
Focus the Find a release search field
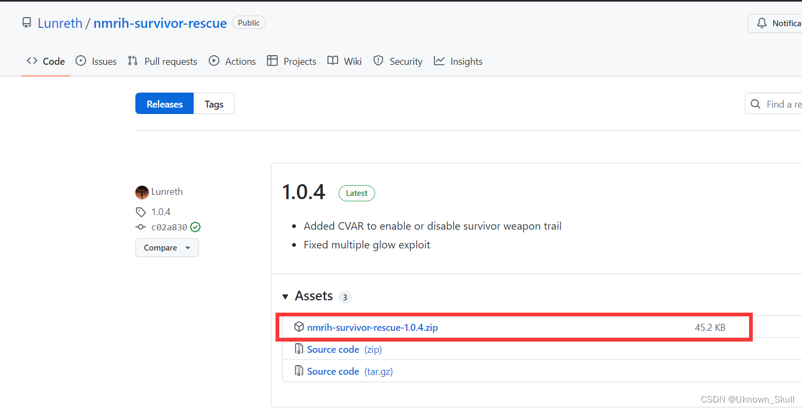point(774,104)
